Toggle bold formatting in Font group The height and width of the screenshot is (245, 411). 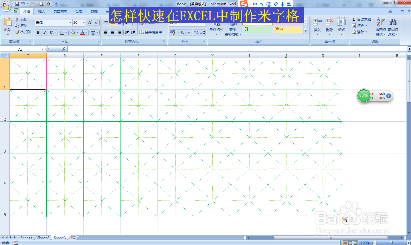click(x=38, y=32)
